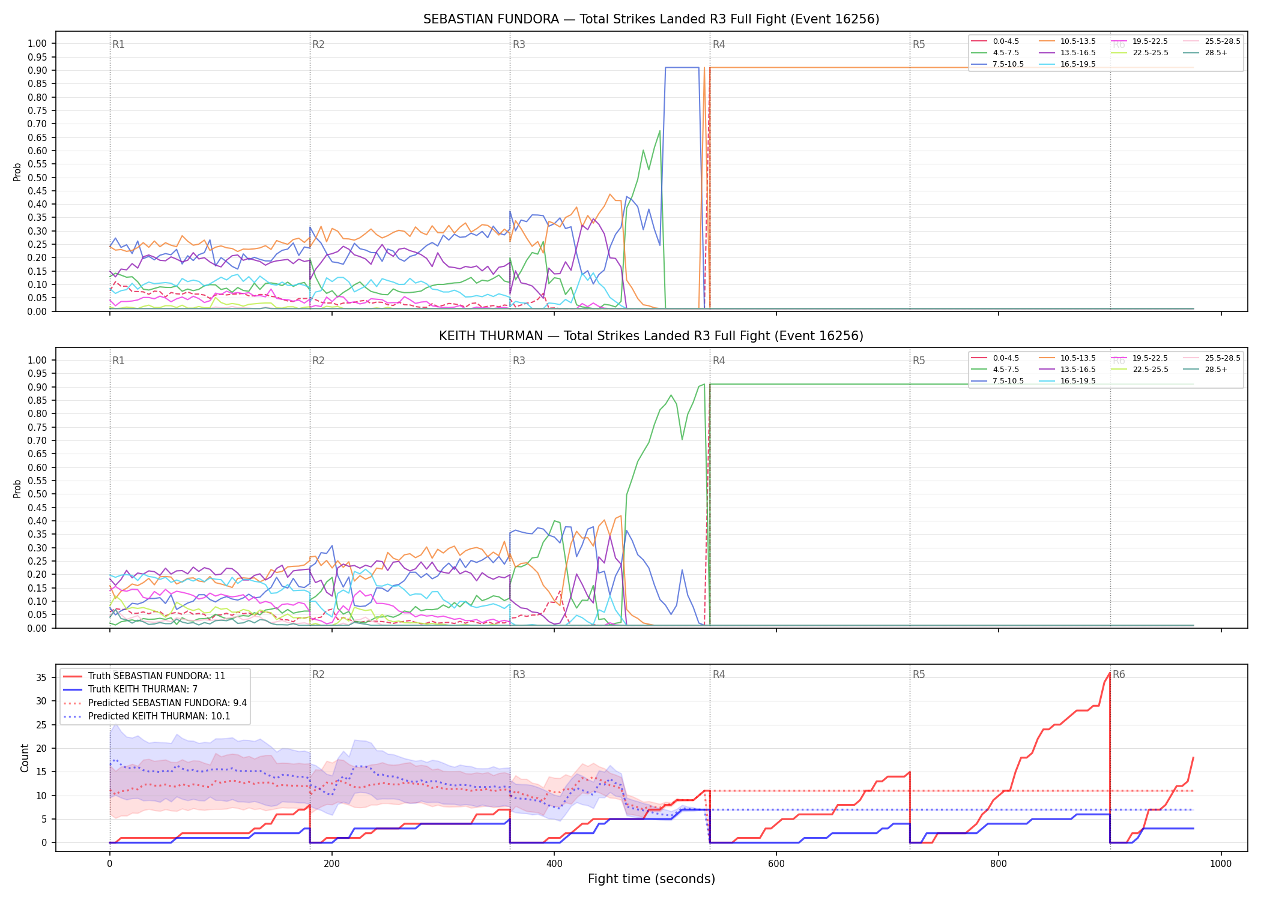Viewport: 1261px width, 900px height.
Task: Click the R5 round label in Thurman chart
Action: coord(919,361)
